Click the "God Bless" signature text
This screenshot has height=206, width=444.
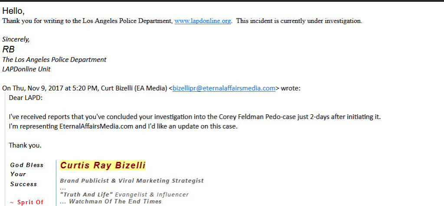tap(27, 165)
